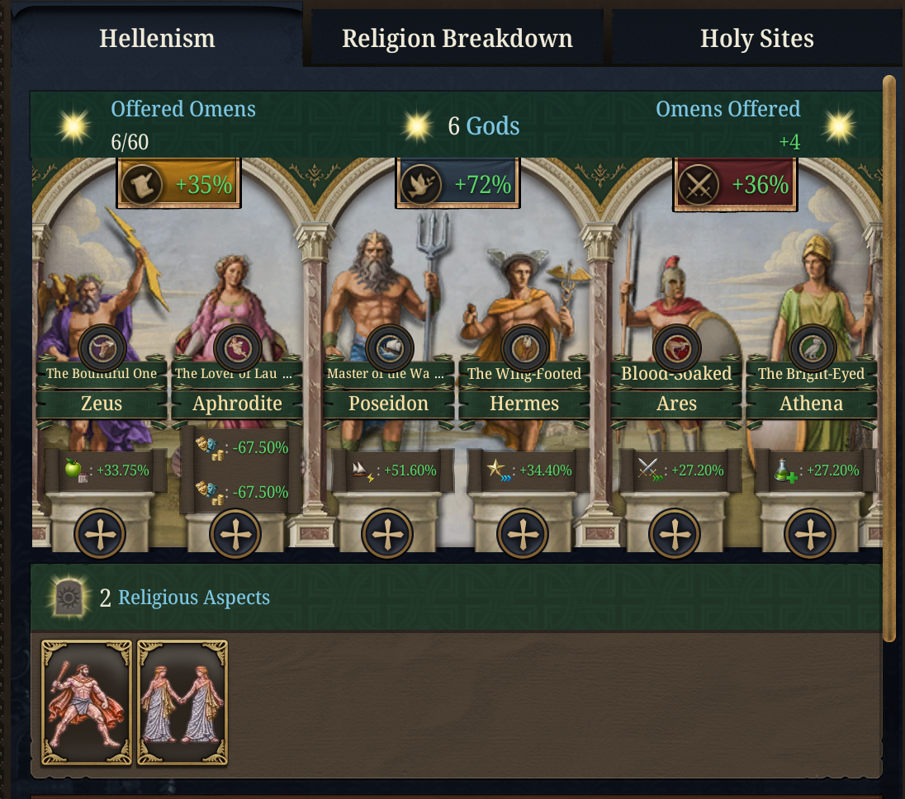This screenshot has width=905, height=799.
Task: Click the Gods link in header
Action: (x=493, y=126)
